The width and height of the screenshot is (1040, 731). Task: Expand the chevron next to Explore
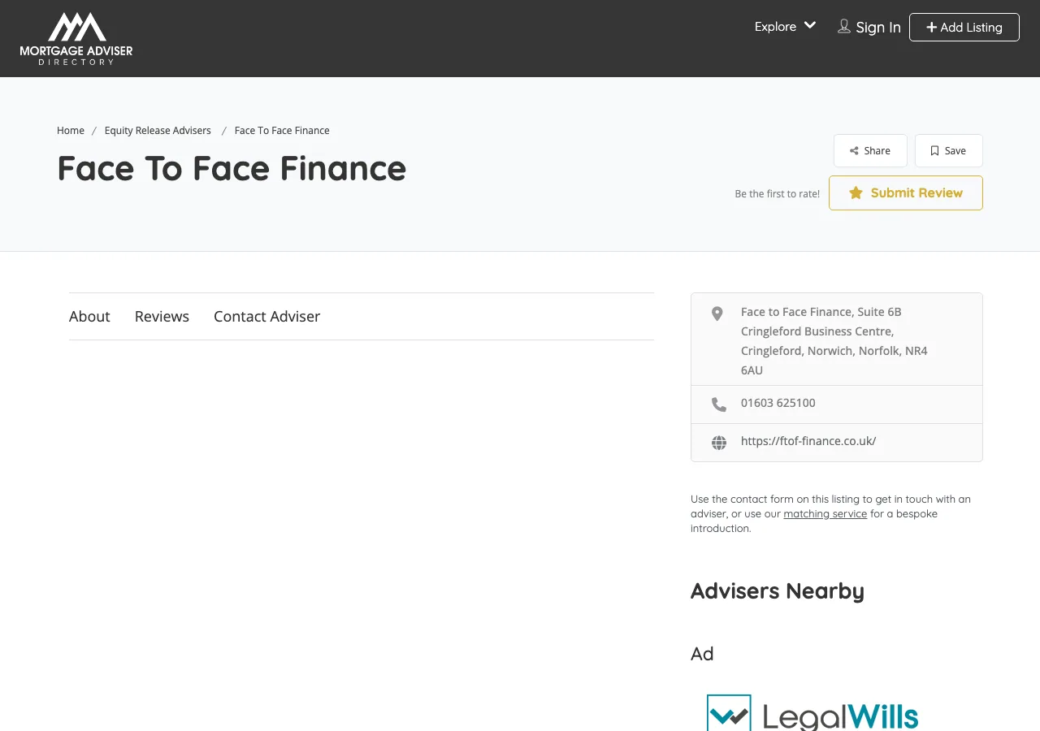810,25
